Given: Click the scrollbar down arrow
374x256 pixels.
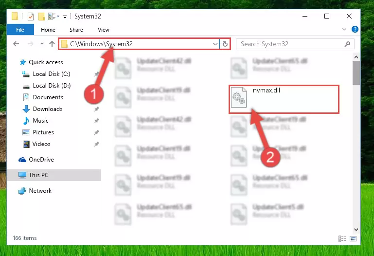Looking at the screenshot, I should 356,230.
